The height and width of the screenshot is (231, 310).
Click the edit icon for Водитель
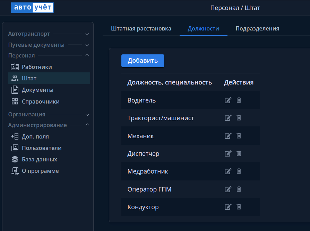(x=228, y=100)
